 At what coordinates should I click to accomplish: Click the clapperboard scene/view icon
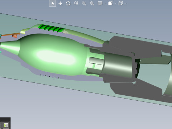[x=110, y=3]
